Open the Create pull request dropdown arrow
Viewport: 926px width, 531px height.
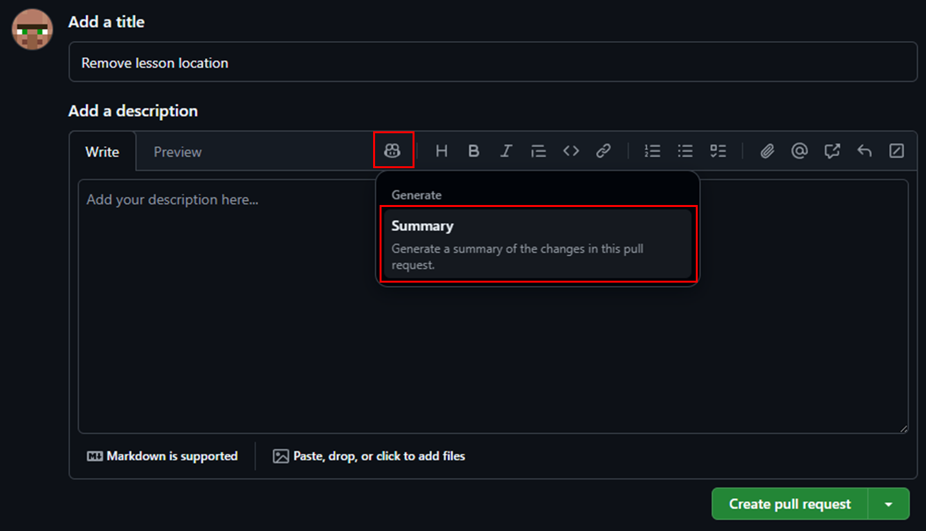(x=888, y=504)
